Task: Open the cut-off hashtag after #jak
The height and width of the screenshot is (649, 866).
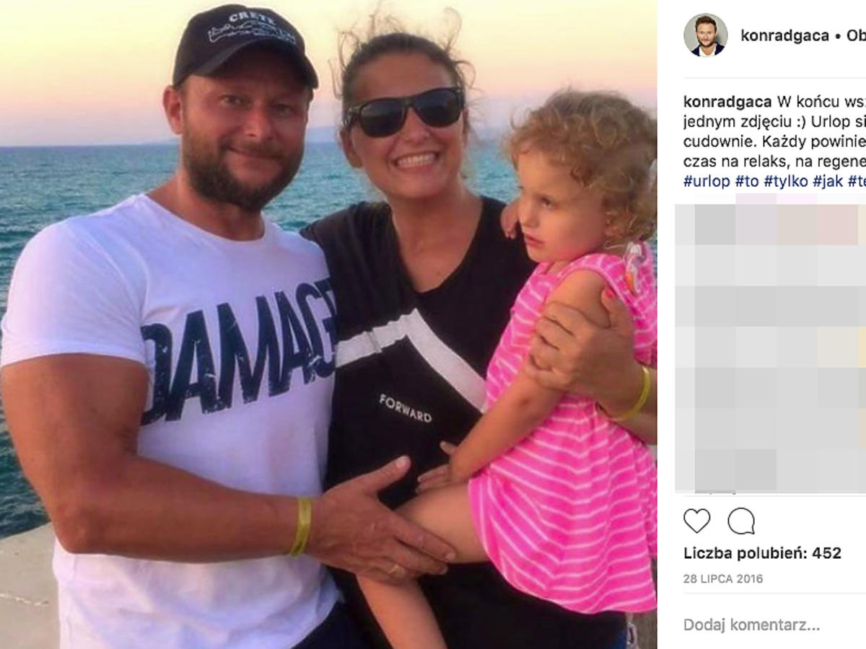Action: coord(857,181)
